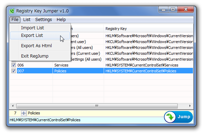Edit the Policies description field at bottom

[x=96, y=113]
